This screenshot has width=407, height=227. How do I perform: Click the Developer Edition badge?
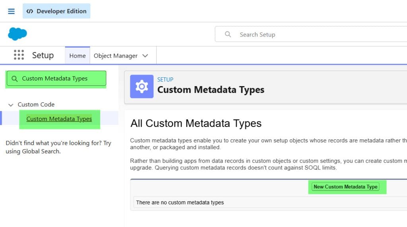(x=56, y=11)
